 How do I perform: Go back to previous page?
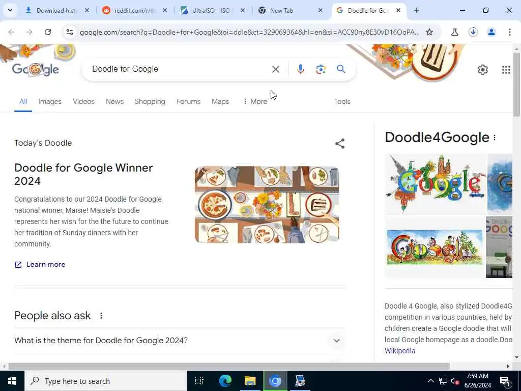coord(11,32)
